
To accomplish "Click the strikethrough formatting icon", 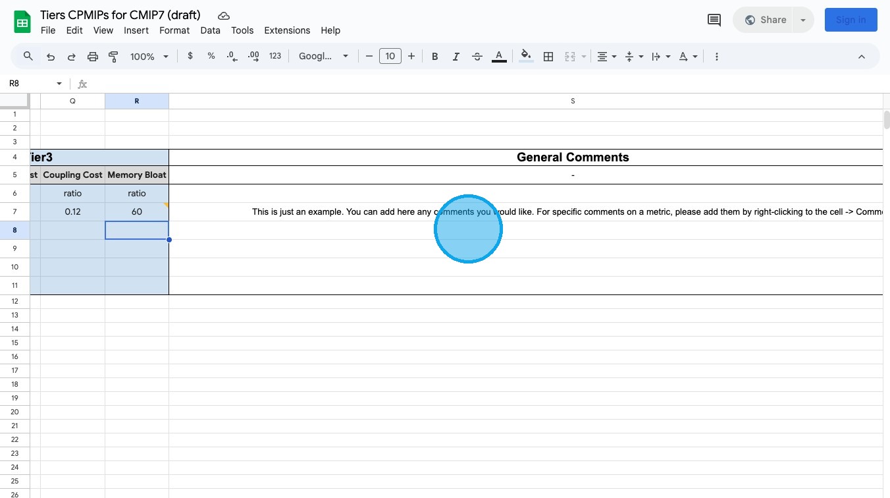I will 477,57.
